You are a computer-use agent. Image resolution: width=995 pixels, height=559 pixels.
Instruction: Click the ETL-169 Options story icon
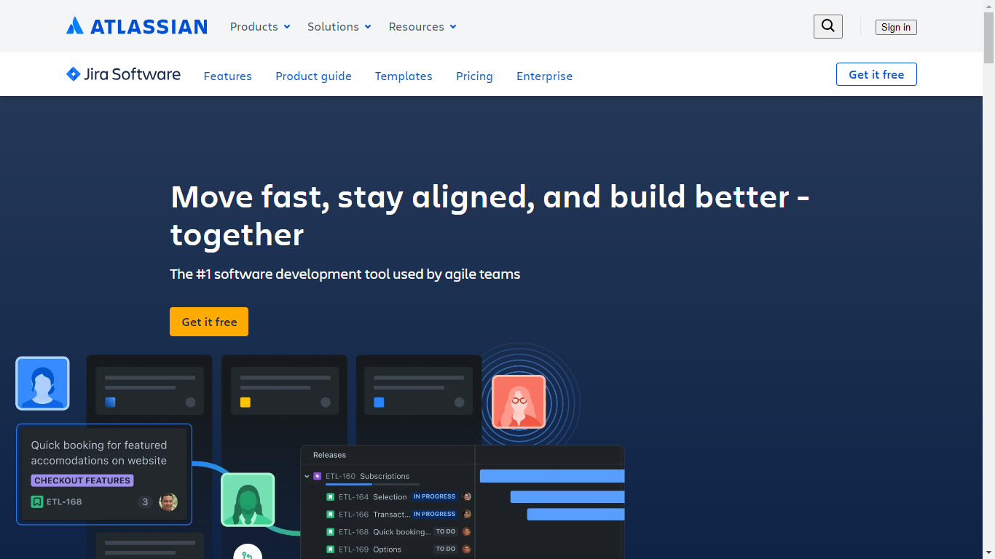(330, 549)
